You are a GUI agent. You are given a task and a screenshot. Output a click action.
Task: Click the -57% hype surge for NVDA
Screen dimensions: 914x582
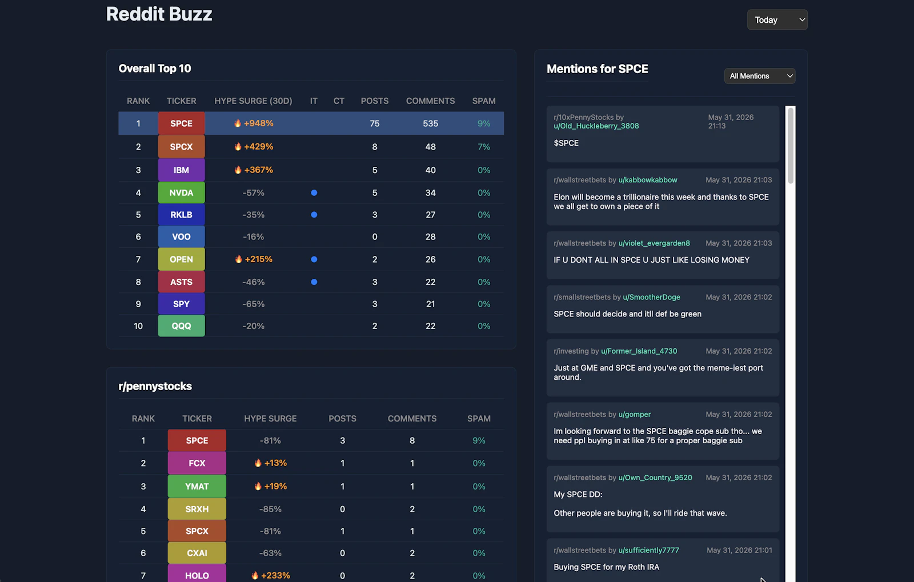[x=253, y=193]
